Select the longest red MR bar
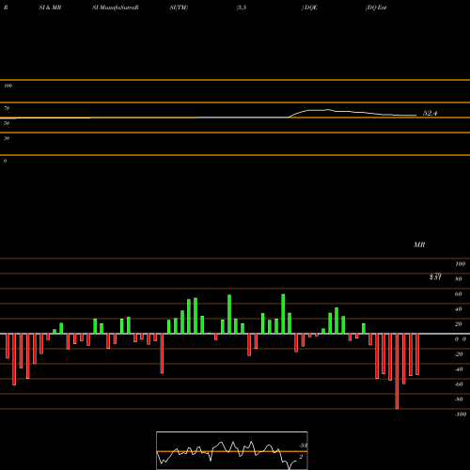470x470 pixels. [397, 371]
